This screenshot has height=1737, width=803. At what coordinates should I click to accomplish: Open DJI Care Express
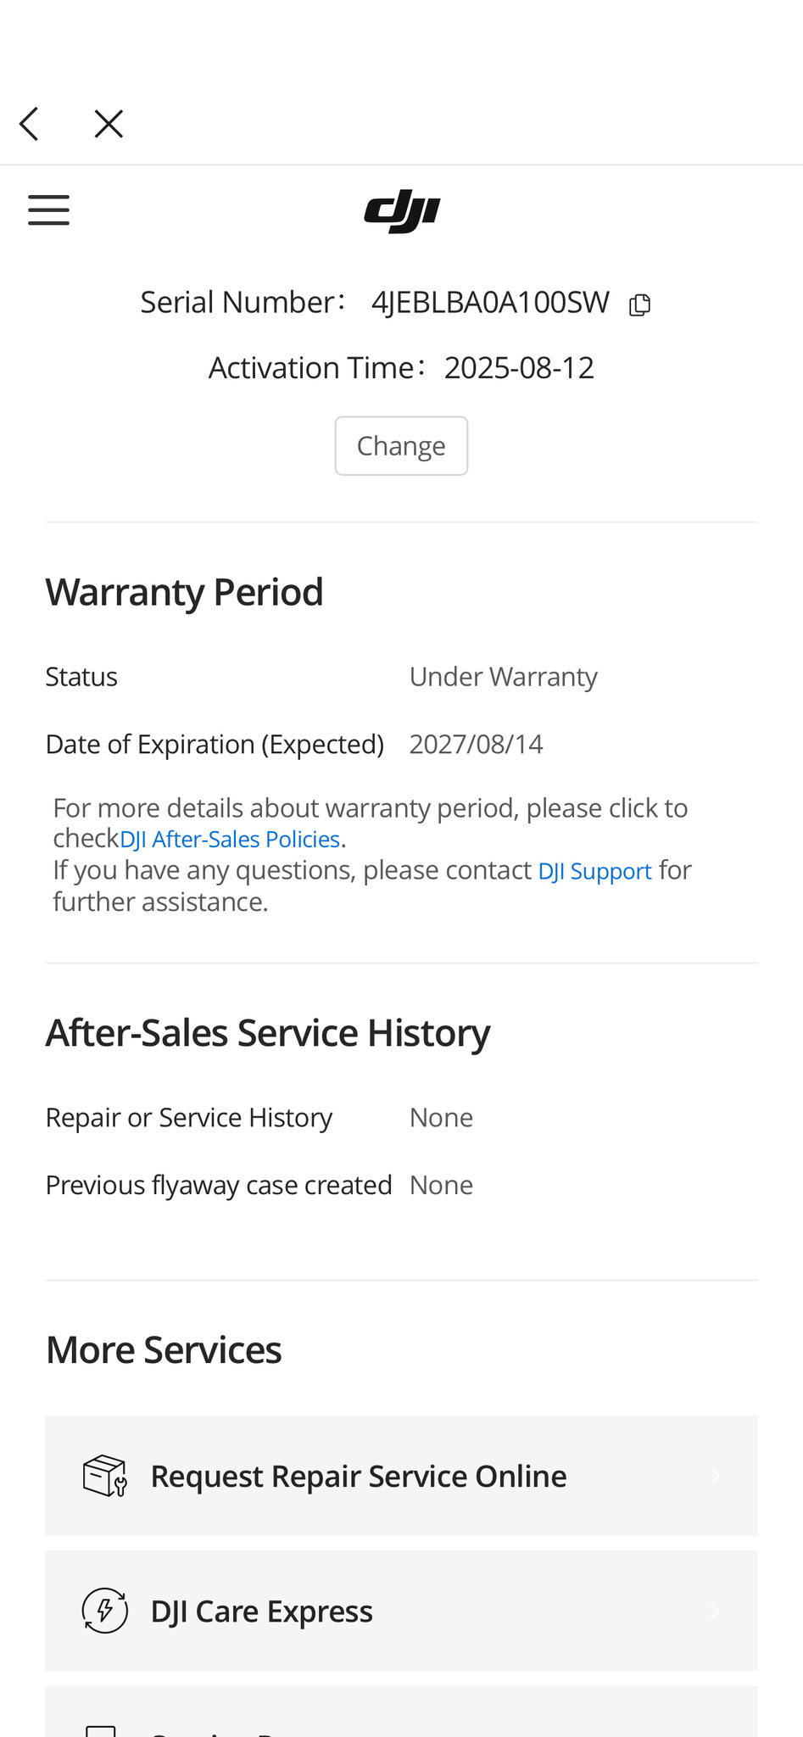[x=261, y=1611]
